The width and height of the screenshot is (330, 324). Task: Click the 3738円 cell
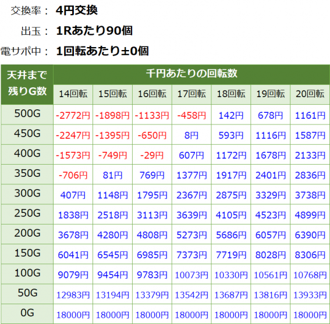(x=310, y=195)
